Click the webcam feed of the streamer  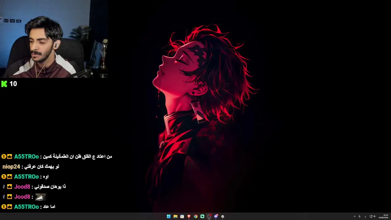[x=54, y=39]
